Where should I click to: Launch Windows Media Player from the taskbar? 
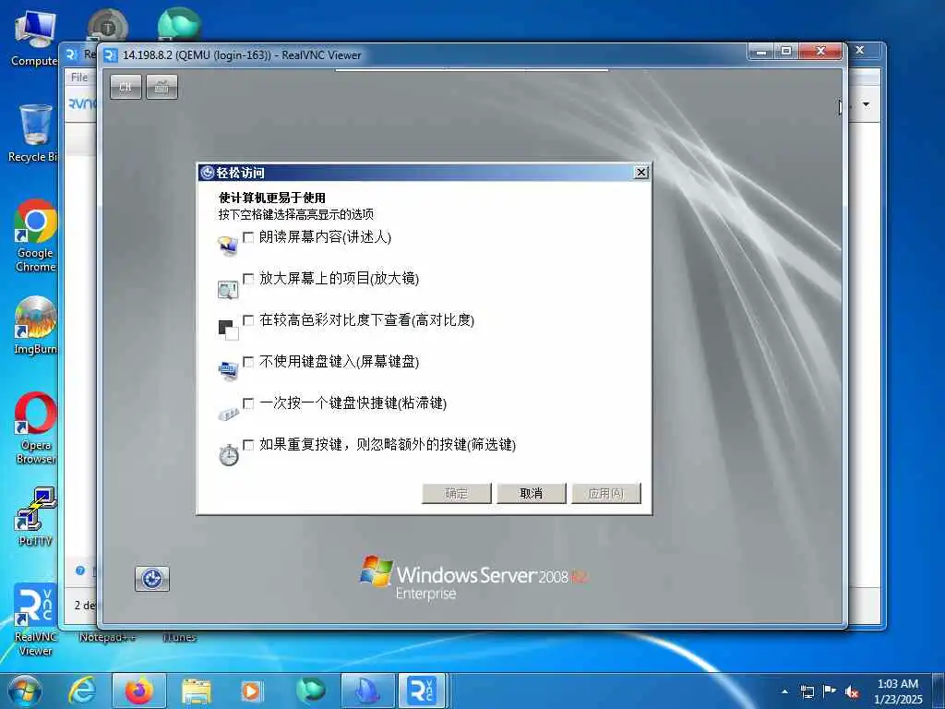click(x=252, y=691)
